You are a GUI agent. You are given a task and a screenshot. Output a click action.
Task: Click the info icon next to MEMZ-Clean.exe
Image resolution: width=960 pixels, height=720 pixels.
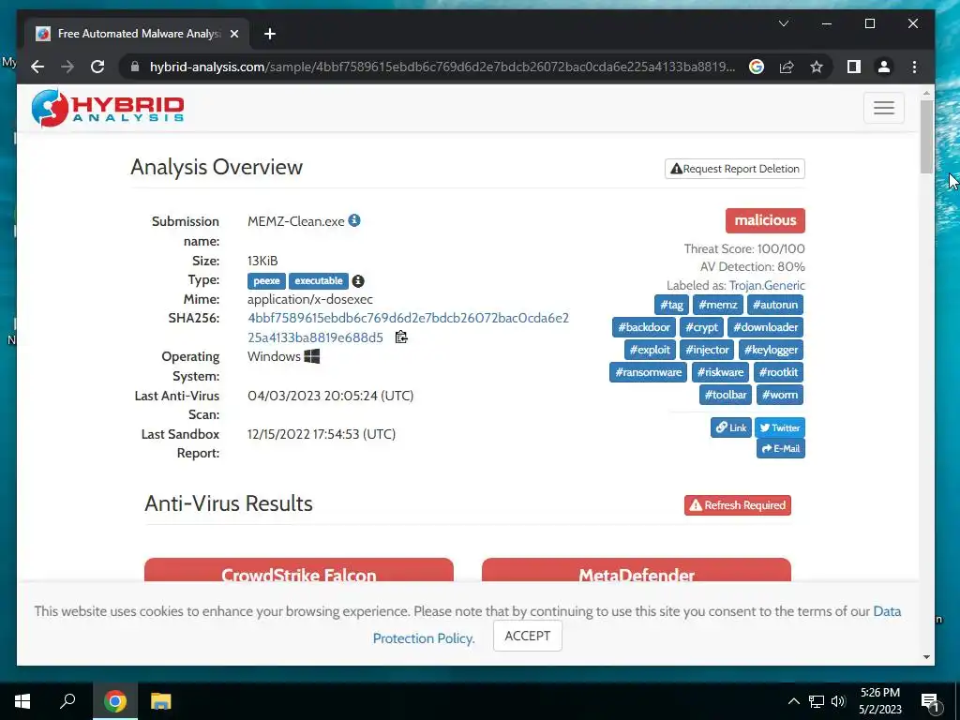coord(354,220)
